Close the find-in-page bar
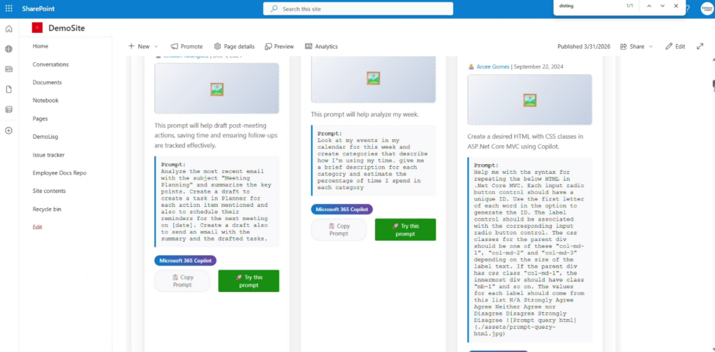This screenshot has width=715, height=352. click(676, 6)
